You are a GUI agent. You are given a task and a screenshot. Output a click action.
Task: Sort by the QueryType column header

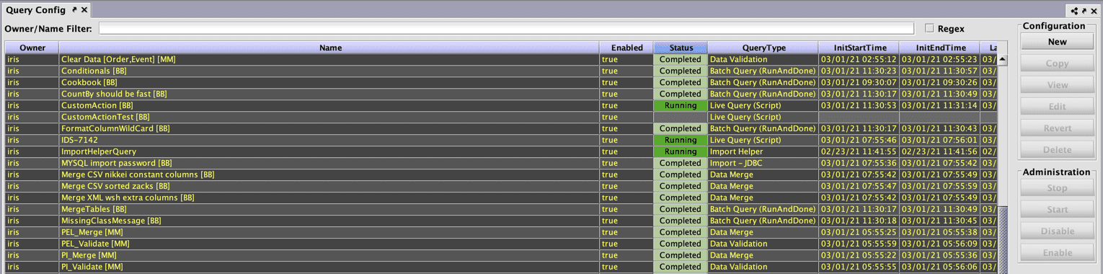763,48
